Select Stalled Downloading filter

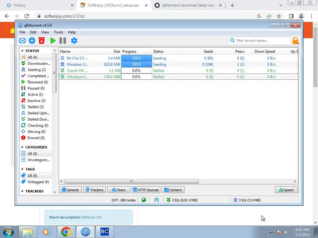(x=36, y=119)
